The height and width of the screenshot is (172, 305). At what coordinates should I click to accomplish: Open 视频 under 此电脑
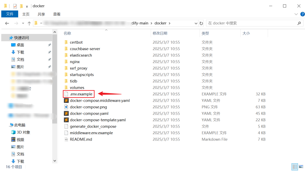[20, 139]
